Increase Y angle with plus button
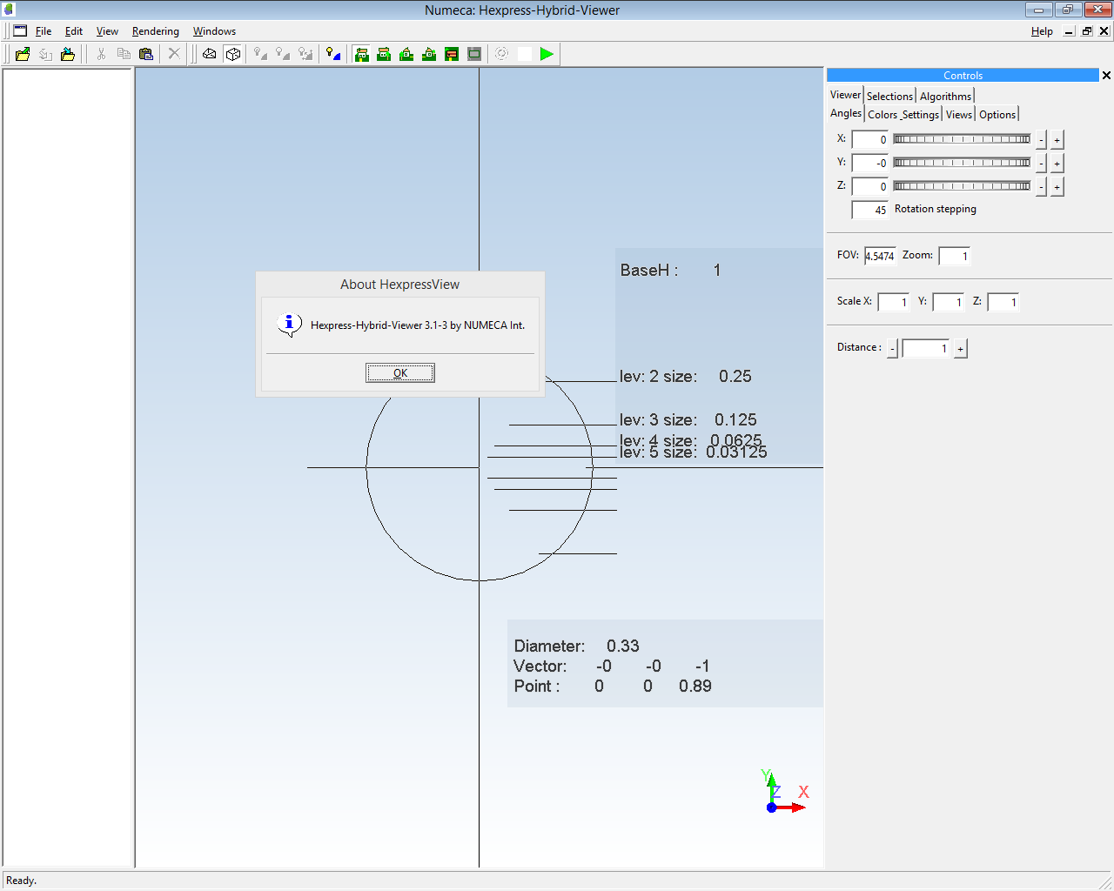The height and width of the screenshot is (891, 1114). [x=1057, y=164]
